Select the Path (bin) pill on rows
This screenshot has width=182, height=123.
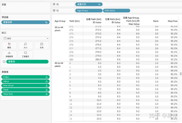pos(116,11)
